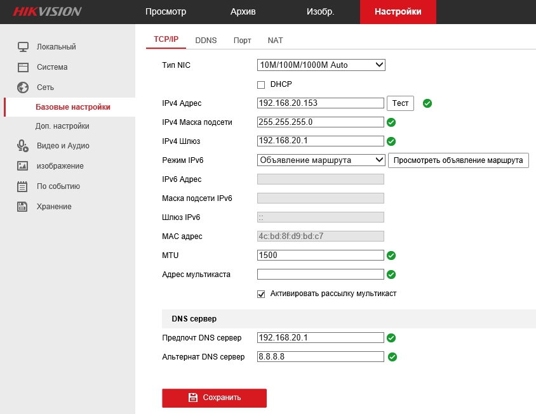Click into the MTU input field
This screenshot has height=414, width=536.
tap(320, 256)
